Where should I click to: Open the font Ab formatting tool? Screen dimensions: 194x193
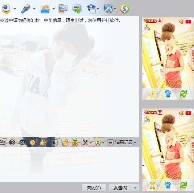click(2, 142)
